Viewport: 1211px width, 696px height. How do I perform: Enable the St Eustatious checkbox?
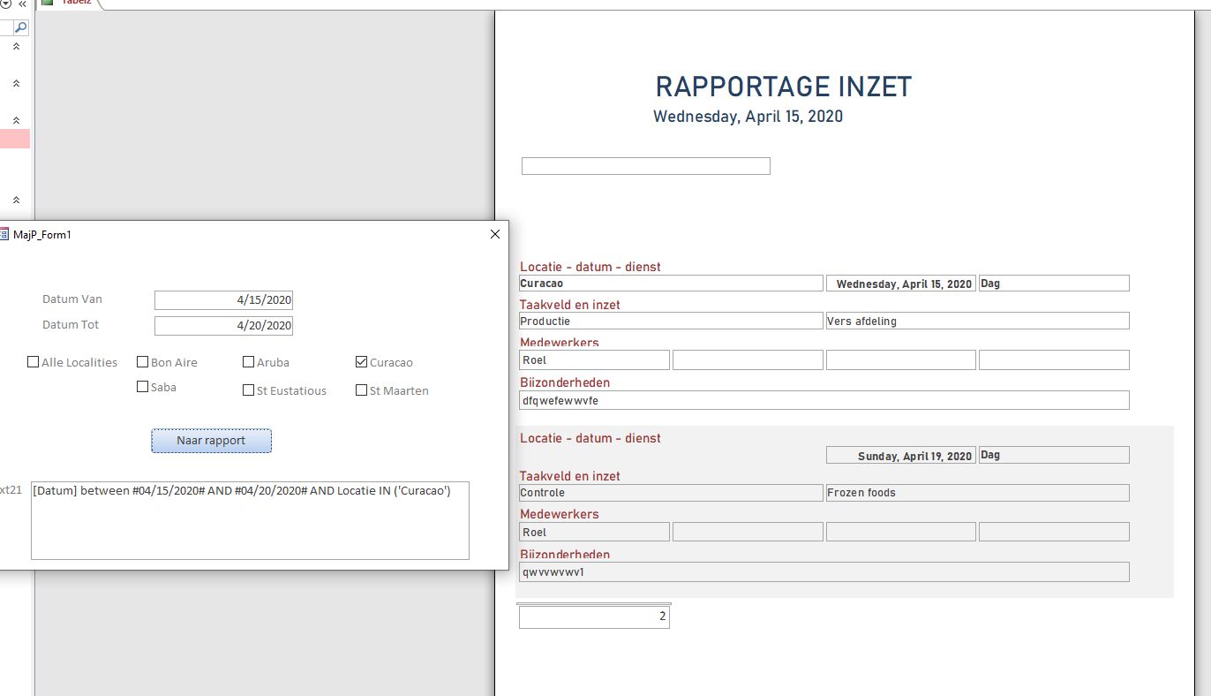249,390
